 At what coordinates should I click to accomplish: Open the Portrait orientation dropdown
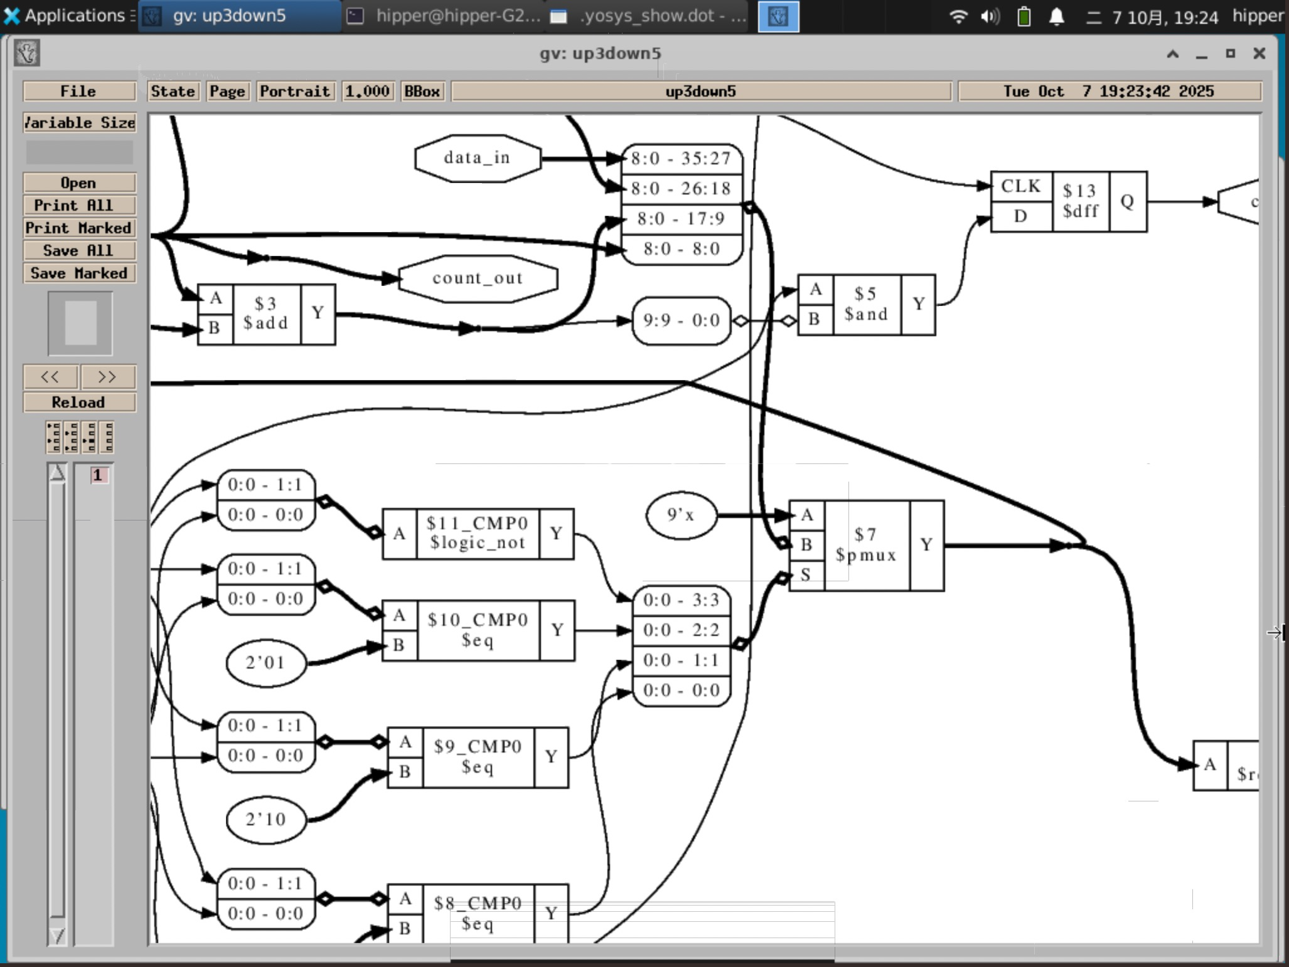(295, 92)
